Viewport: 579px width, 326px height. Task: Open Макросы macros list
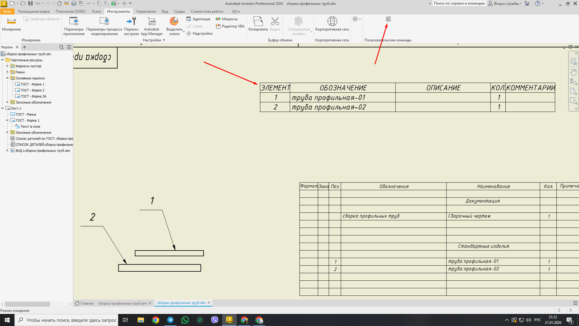227,19
